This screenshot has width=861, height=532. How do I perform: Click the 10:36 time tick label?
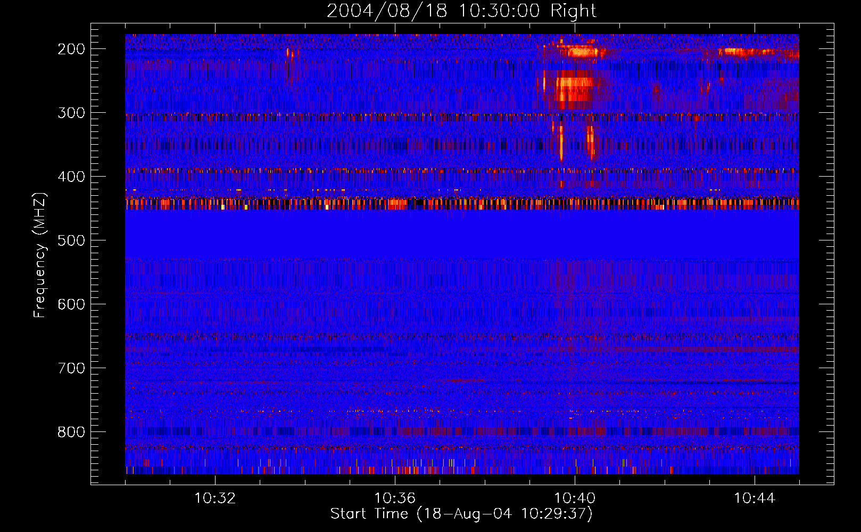[x=395, y=498]
